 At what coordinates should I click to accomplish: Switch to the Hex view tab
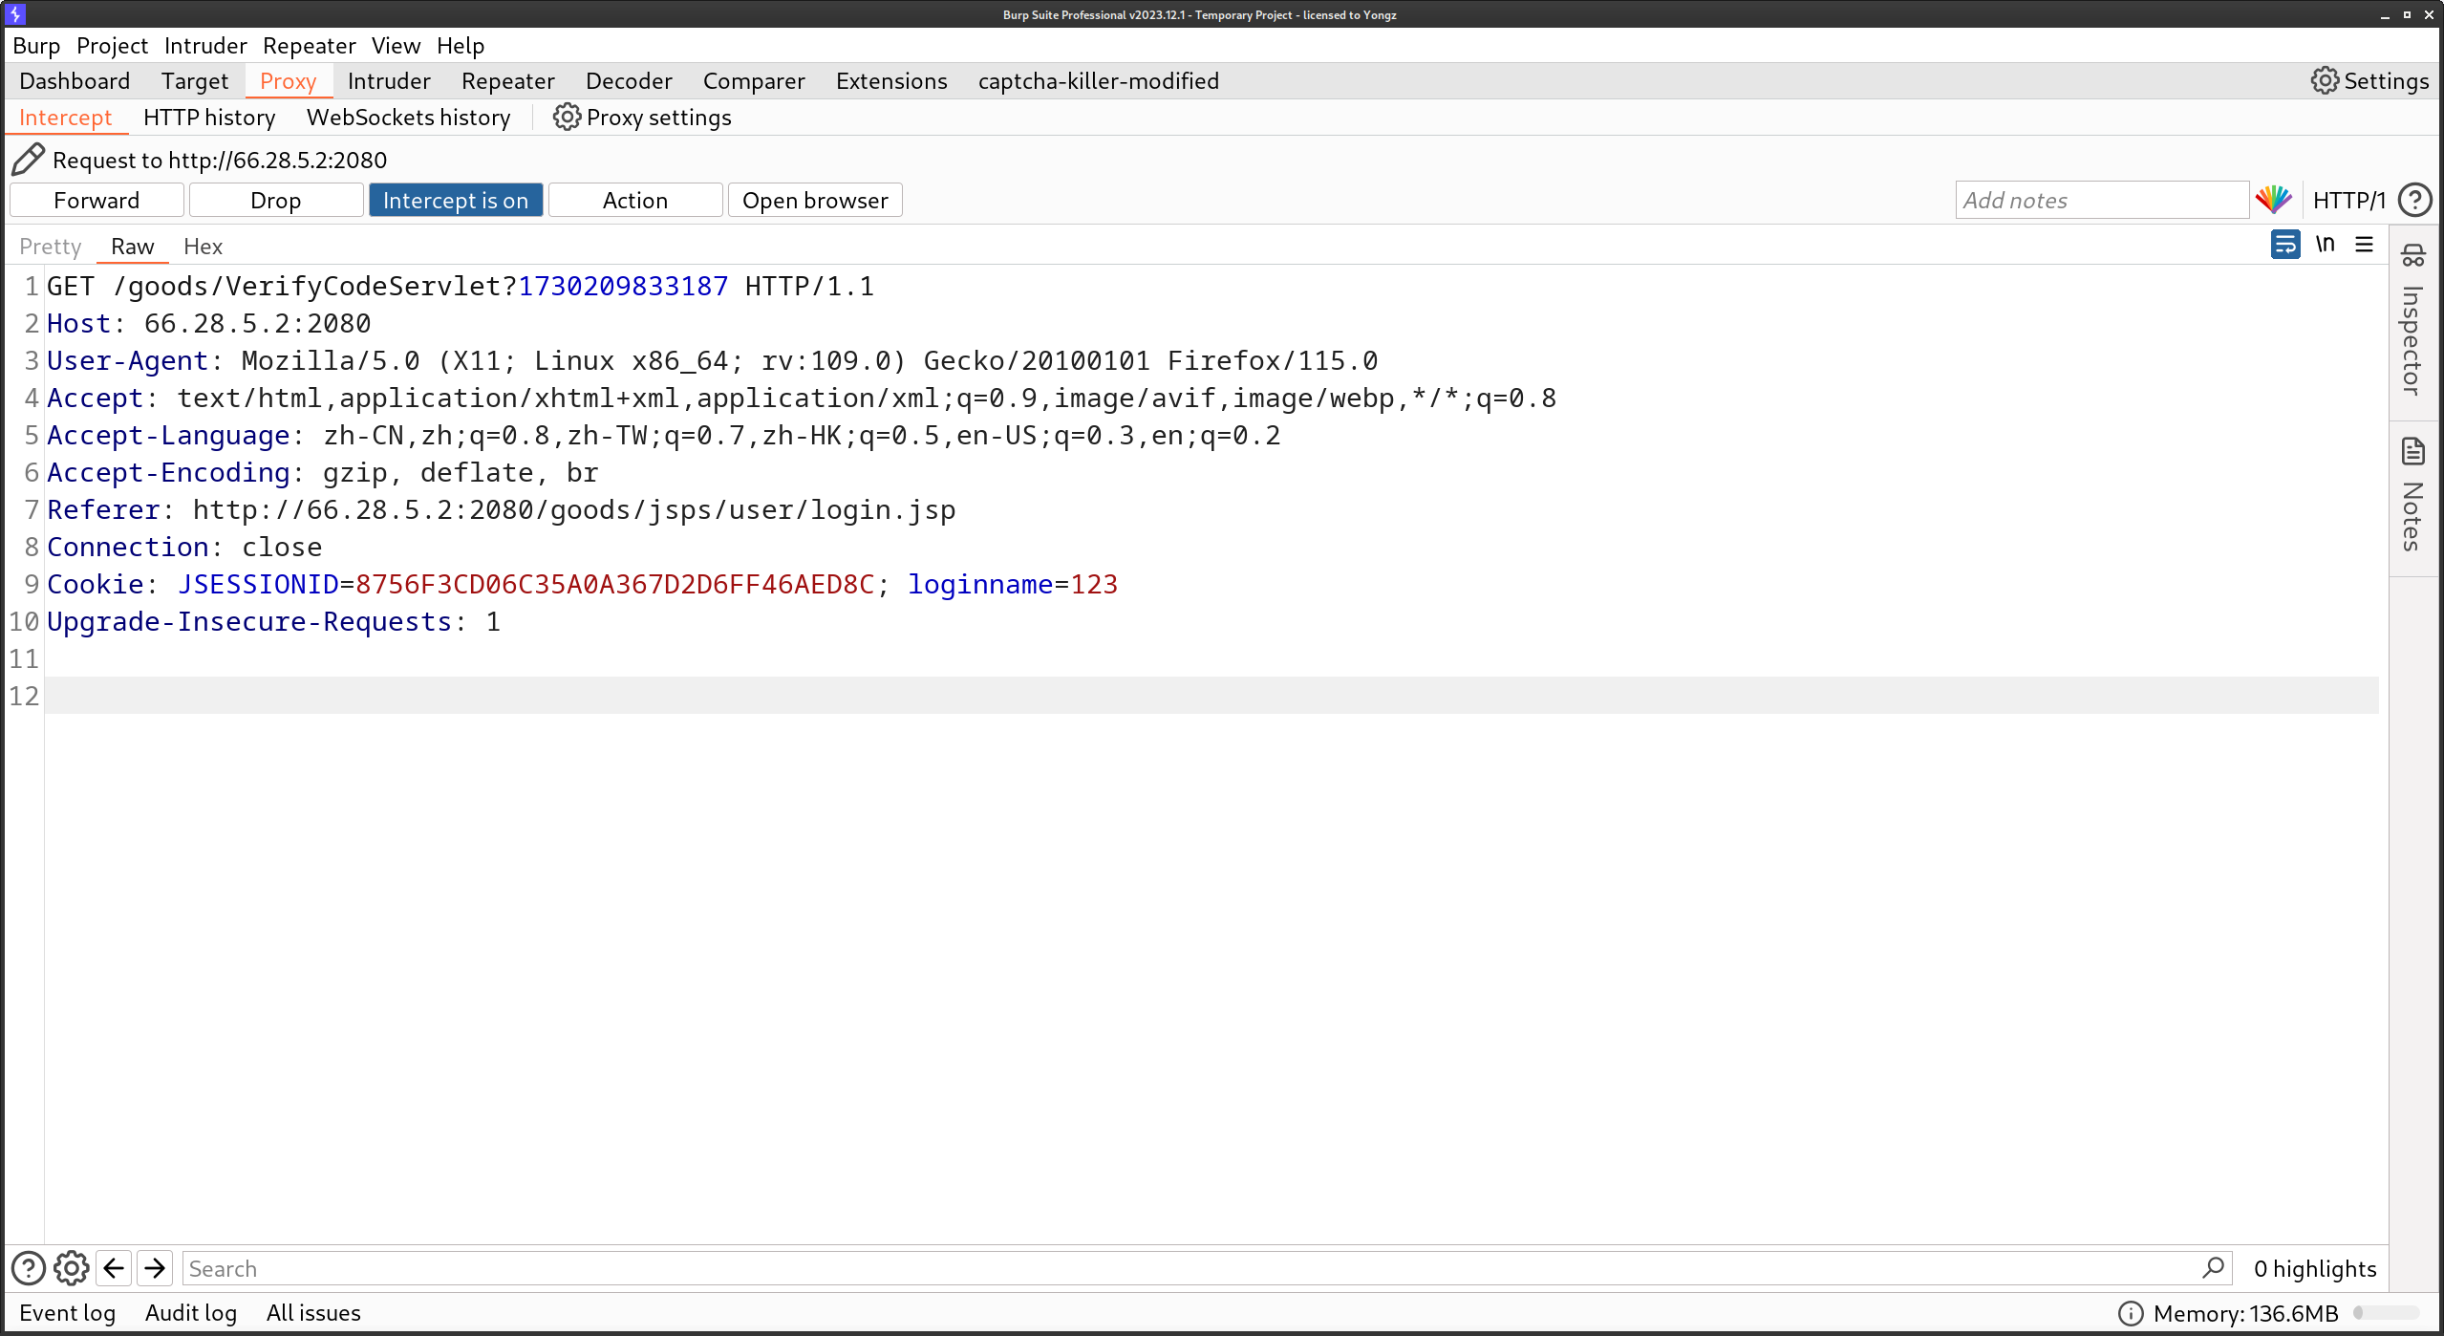(203, 247)
